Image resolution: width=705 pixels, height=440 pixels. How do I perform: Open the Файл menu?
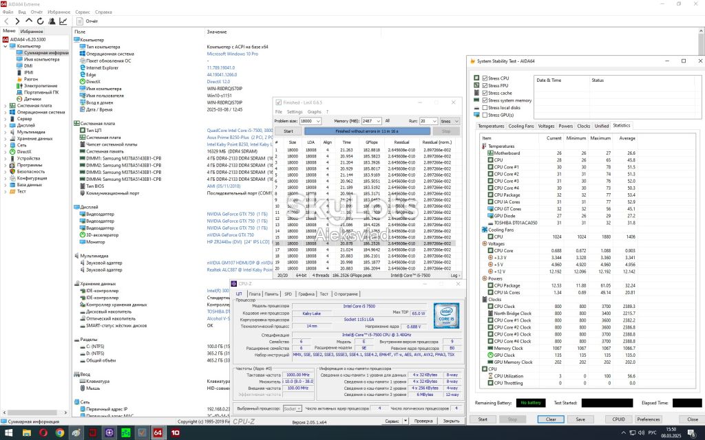pos(8,12)
